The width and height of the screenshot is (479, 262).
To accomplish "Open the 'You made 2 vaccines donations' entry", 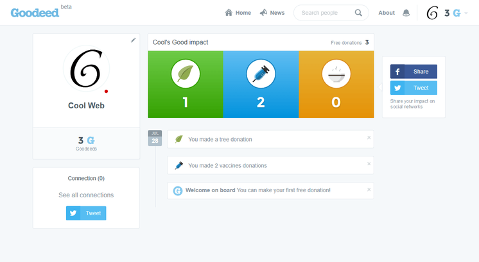I will click(x=270, y=165).
